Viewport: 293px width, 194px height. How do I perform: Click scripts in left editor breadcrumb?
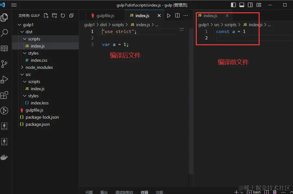tap(118, 25)
